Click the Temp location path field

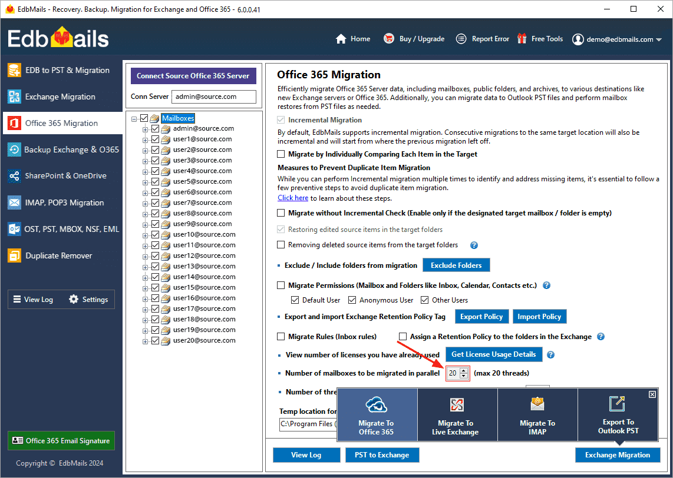(x=308, y=424)
